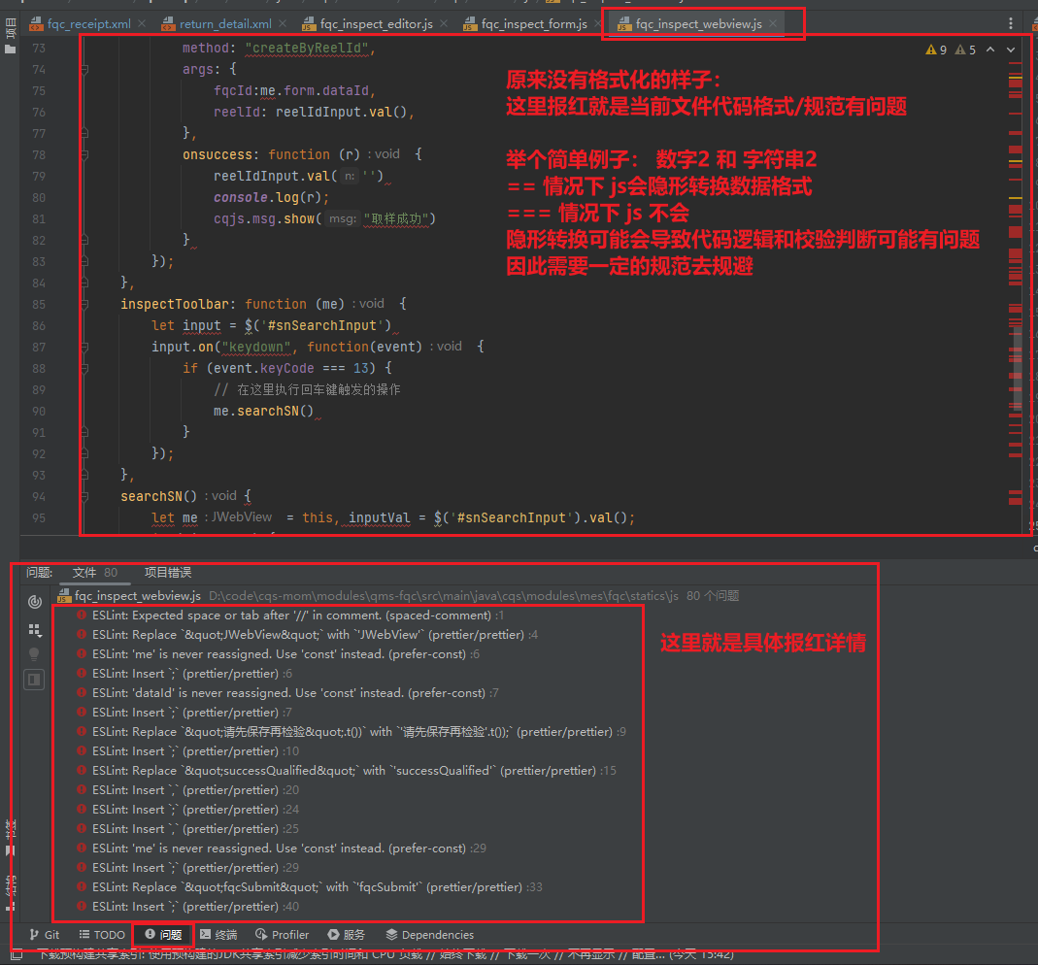Close the fqc_inspect_editor.js tab

[444, 24]
